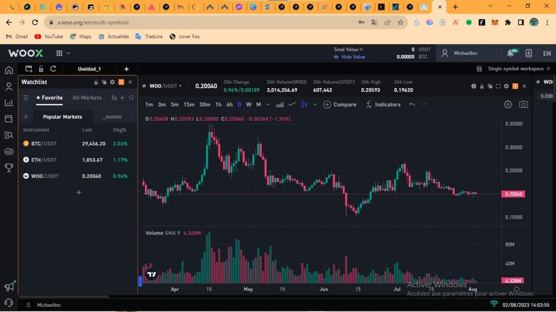
Task: Click the 0.20040 price label on axis
Action: point(513,194)
